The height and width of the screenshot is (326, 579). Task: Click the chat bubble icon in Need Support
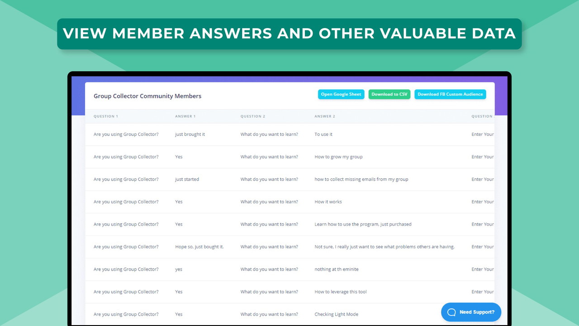tap(451, 312)
